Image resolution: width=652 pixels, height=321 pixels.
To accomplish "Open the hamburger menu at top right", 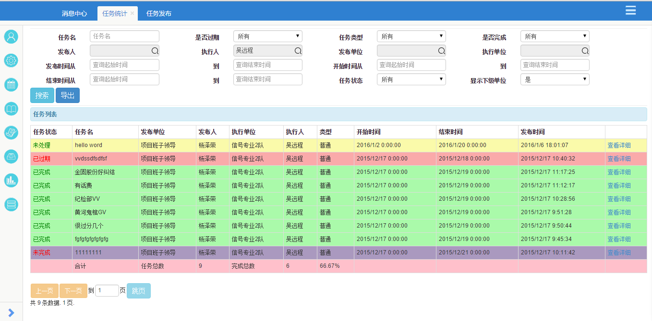I will pos(630,11).
